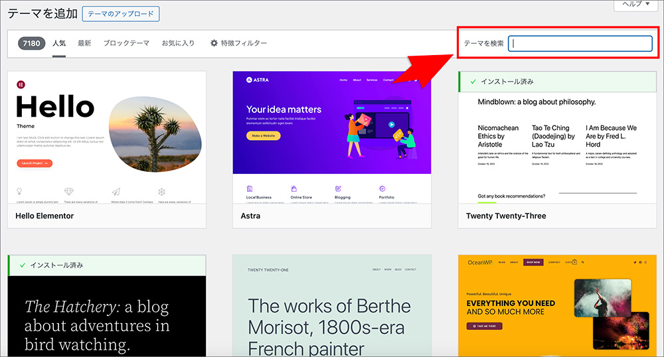The height and width of the screenshot is (357, 664).
Task: Open the Astra theme preview image
Action: point(331,137)
